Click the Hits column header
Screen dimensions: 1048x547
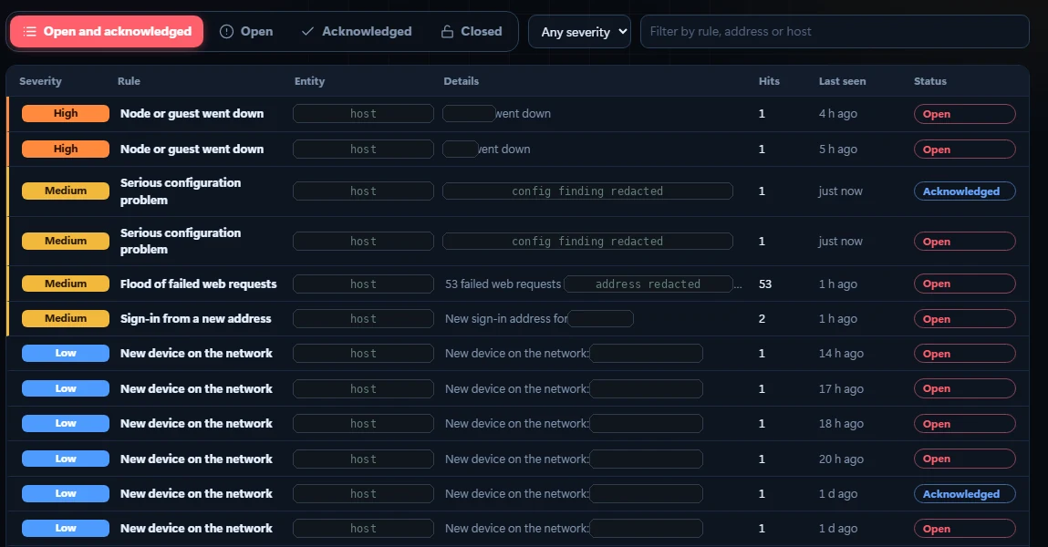[769, 81]
